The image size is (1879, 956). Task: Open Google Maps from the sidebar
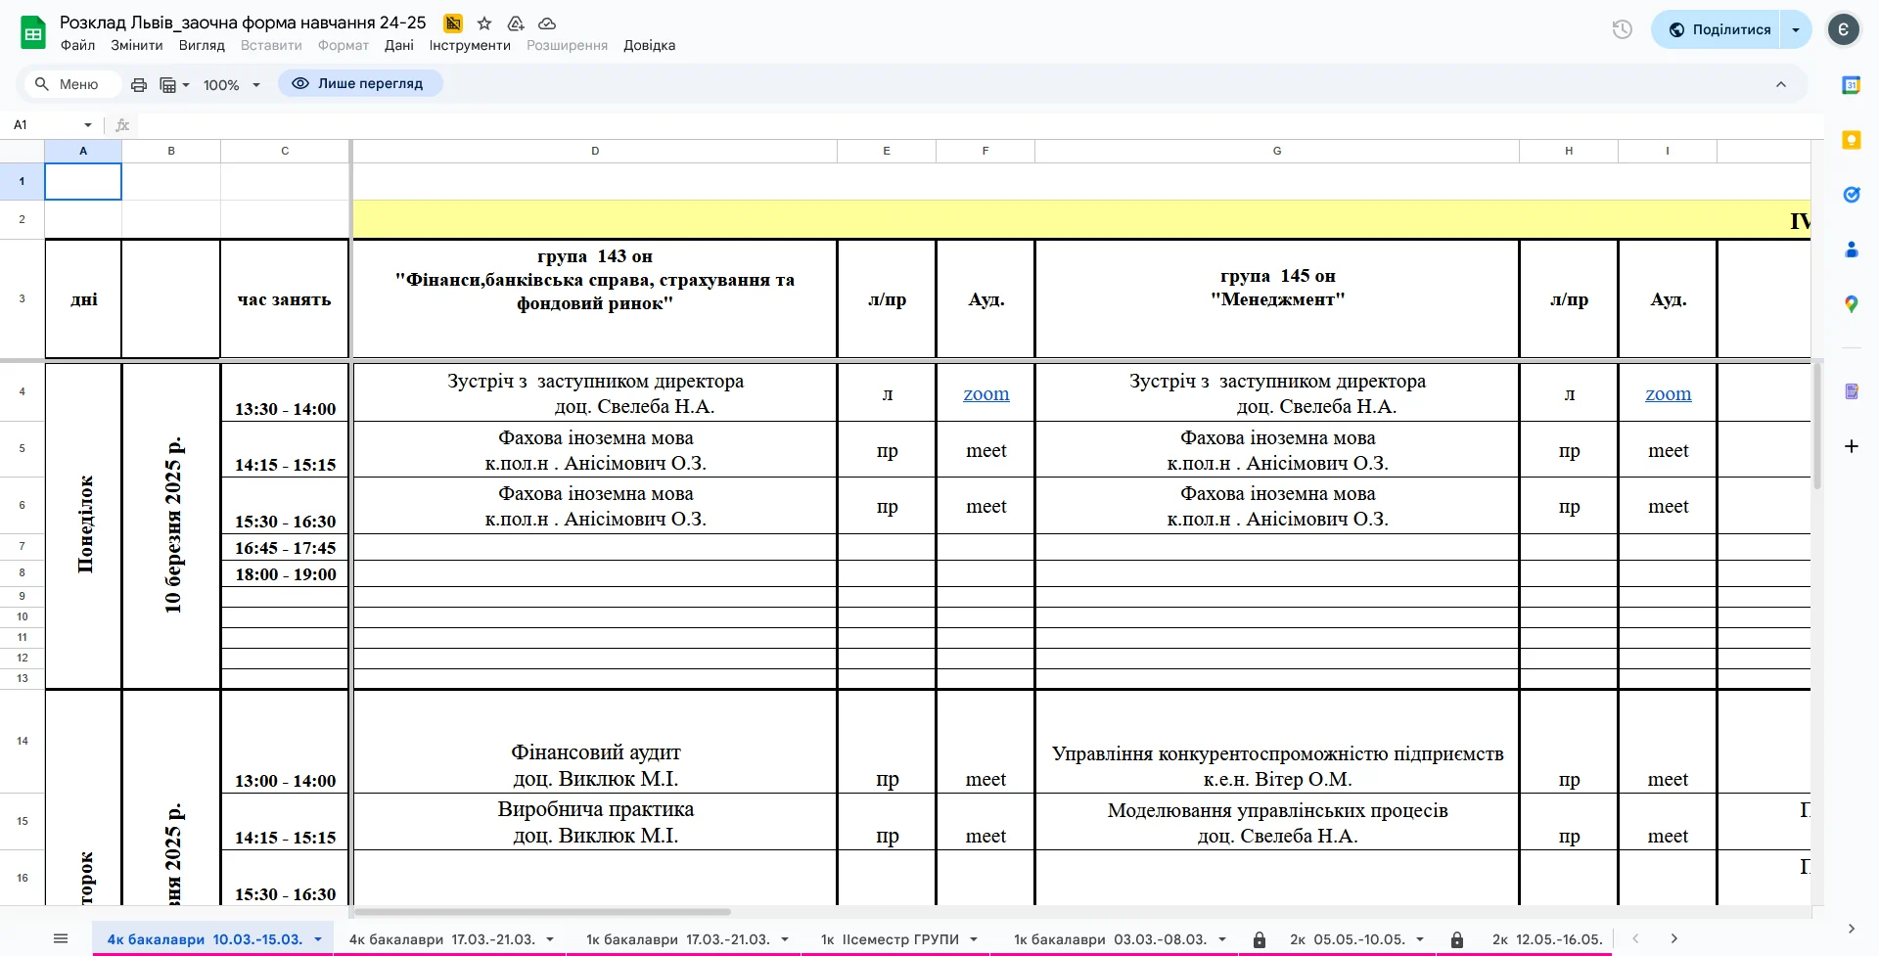1851,303
